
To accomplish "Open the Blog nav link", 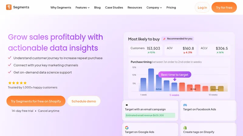I will click(97, 7).
